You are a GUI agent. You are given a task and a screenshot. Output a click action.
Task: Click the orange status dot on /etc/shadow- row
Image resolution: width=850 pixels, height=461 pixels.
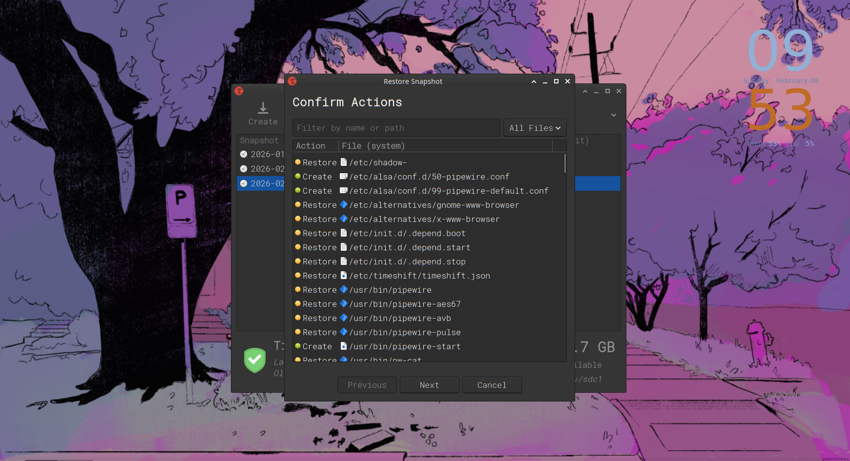(x=298, y=162)
